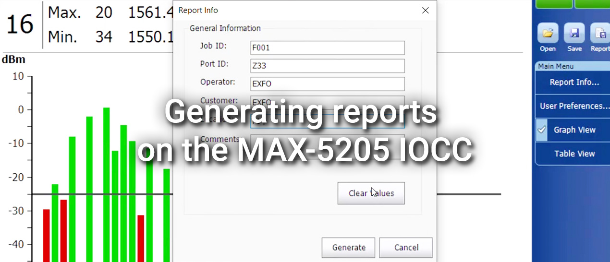The width and height of the screenshot is (610, 262).
Task: Click the channel count 16
Action: pos(20,24)
